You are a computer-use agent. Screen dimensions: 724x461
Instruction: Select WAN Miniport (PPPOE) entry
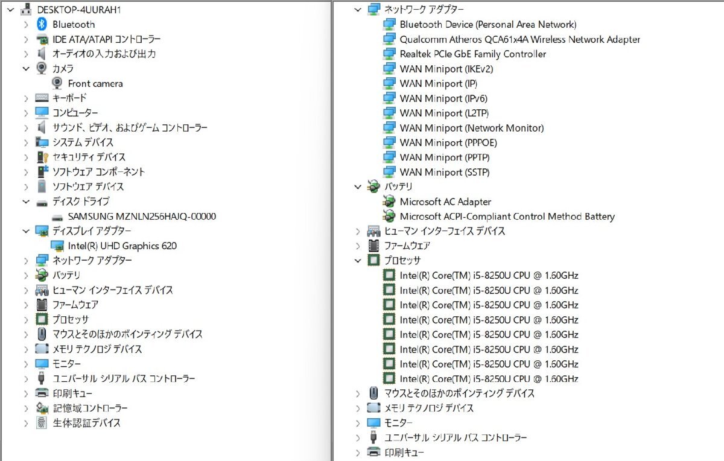click(448, 142)
